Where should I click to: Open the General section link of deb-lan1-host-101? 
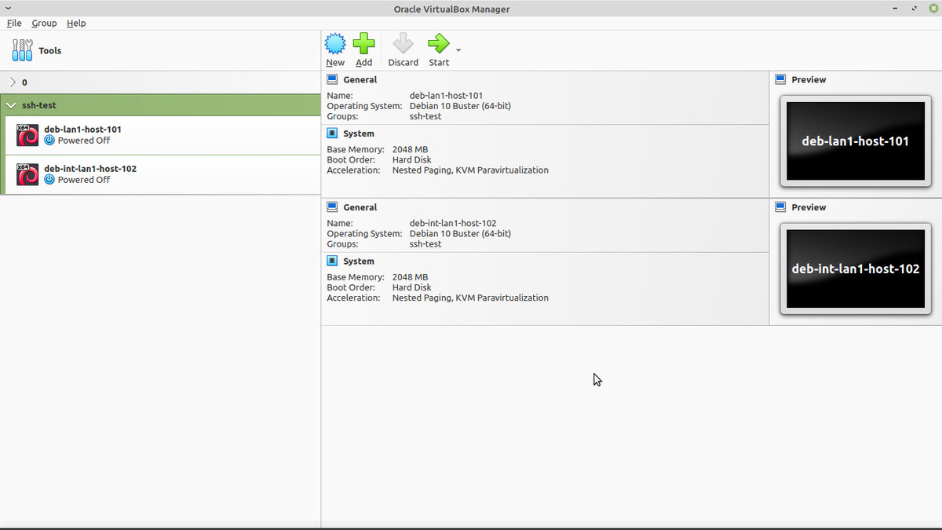point(360,79)
